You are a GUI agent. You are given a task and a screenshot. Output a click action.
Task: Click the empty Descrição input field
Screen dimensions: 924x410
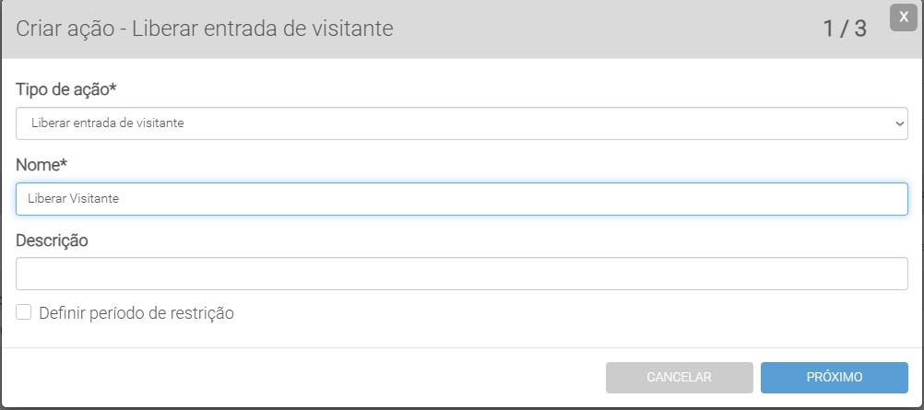(x=461, y=274)
